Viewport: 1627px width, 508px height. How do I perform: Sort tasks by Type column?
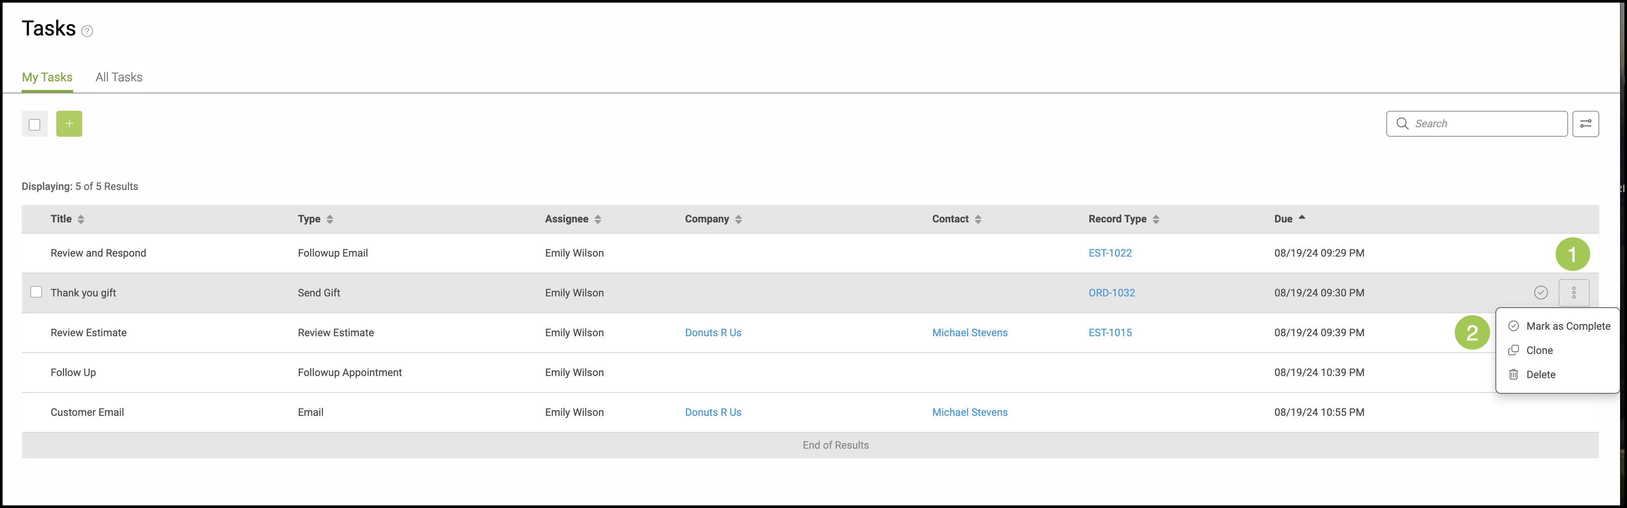click(330, 219)
